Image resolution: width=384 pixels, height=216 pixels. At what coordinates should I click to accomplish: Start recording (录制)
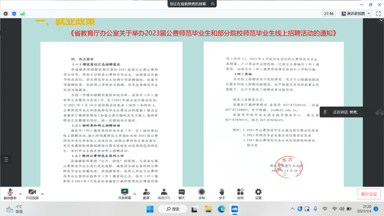(201, 194)
